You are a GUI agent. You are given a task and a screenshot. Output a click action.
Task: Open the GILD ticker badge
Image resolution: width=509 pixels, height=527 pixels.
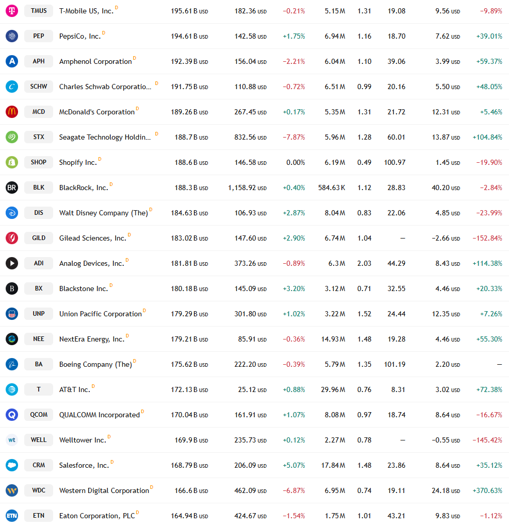pos(39,238)
